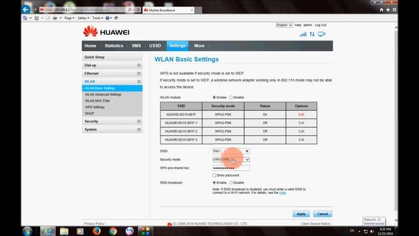The height and width of the screenshot is (236, 419).
Task: Click the blue help question-mark icon
Action: [x=107, y=18]
